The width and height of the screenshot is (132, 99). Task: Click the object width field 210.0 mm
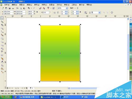[21, 12]
